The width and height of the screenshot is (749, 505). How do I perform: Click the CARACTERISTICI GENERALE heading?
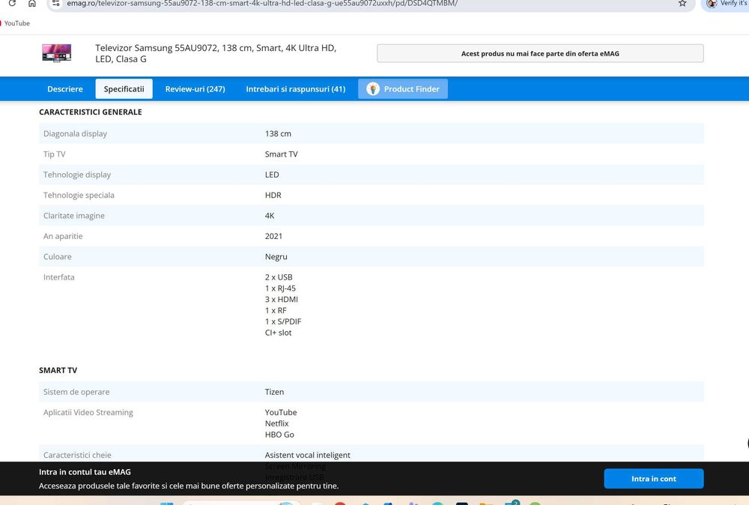[91, 112]
